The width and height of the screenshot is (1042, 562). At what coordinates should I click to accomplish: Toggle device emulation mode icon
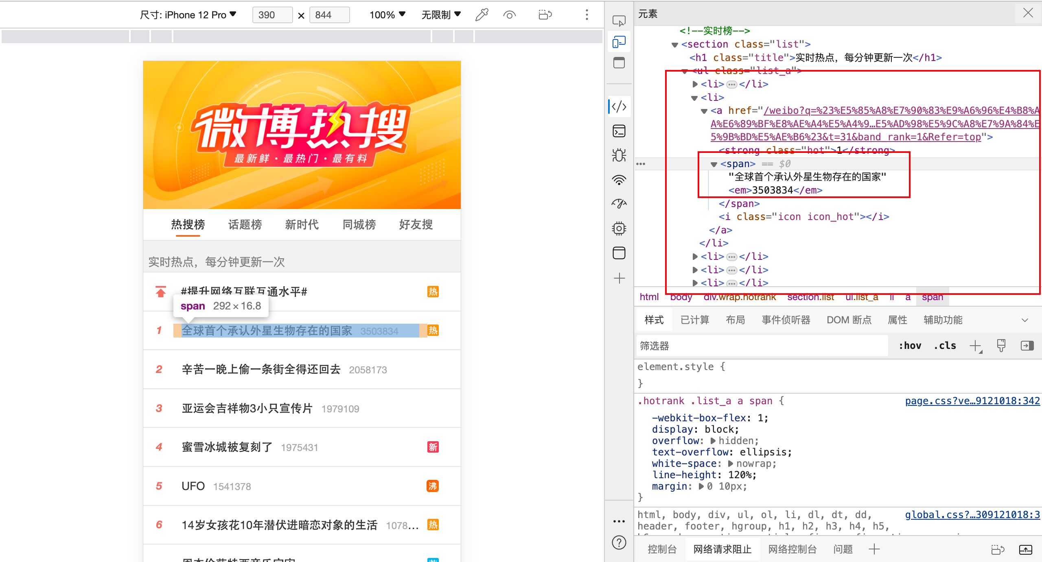[x=619, y=42]
